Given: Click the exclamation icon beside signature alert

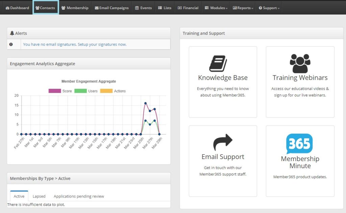Looking at the screenshot, I should [x=11, y=44].
